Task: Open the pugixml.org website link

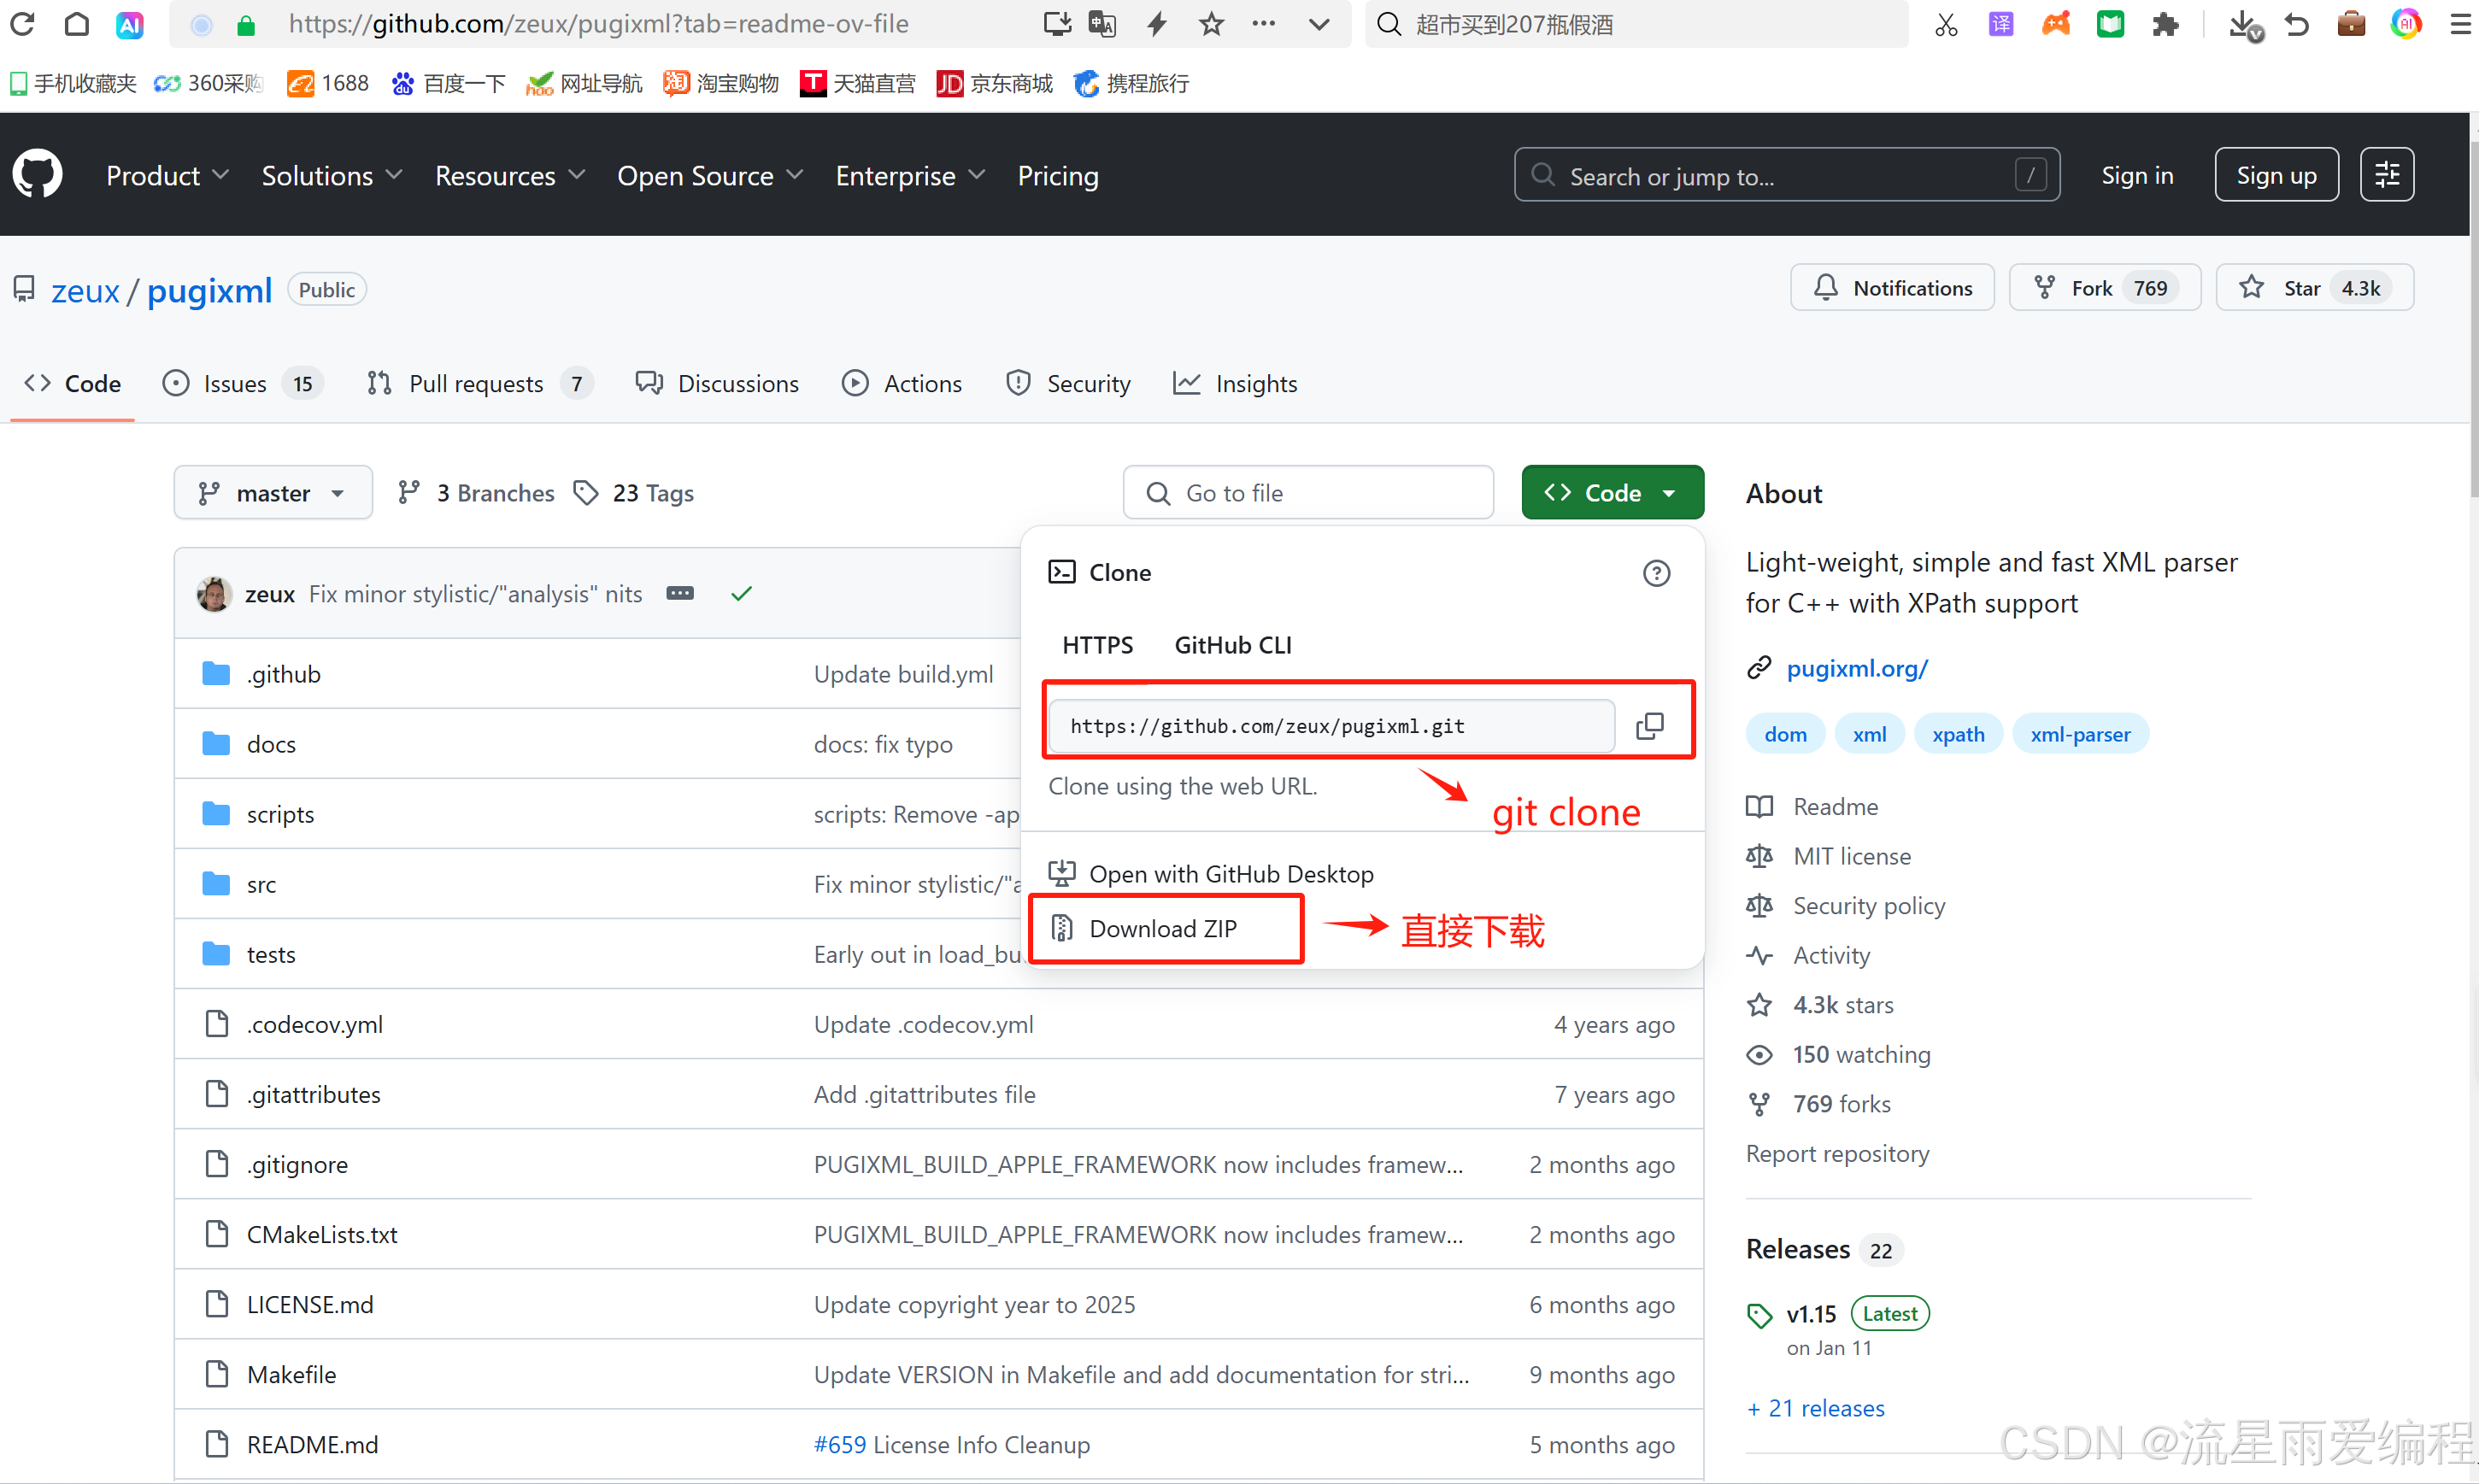Action: pyautogui.click(x=1857, y=669)
